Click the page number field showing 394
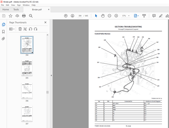Screen dimensions: 169x128 click(80, 16)
